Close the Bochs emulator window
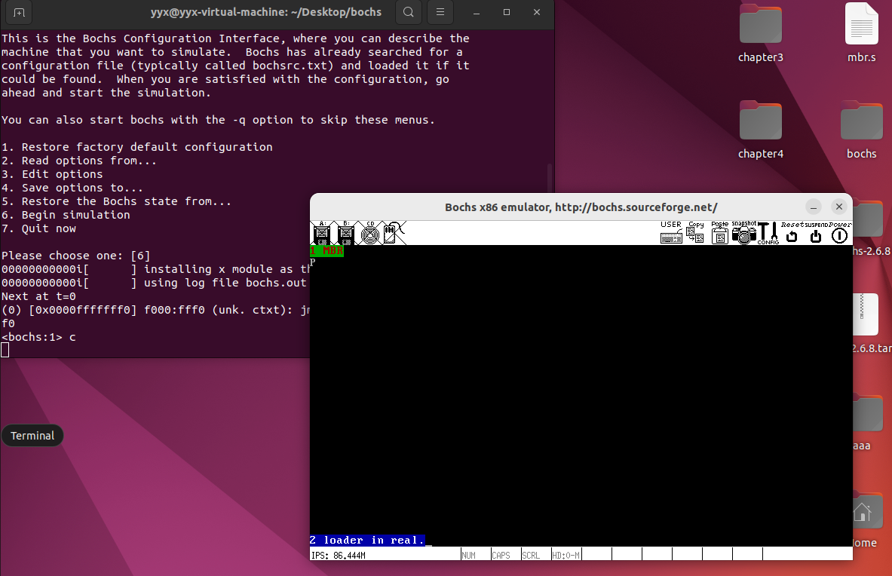Screen dimensions: 892x576 pos(839,207)
